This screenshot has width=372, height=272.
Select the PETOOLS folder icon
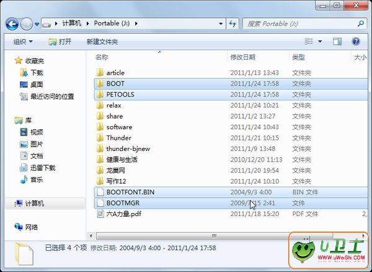(100, 94)
